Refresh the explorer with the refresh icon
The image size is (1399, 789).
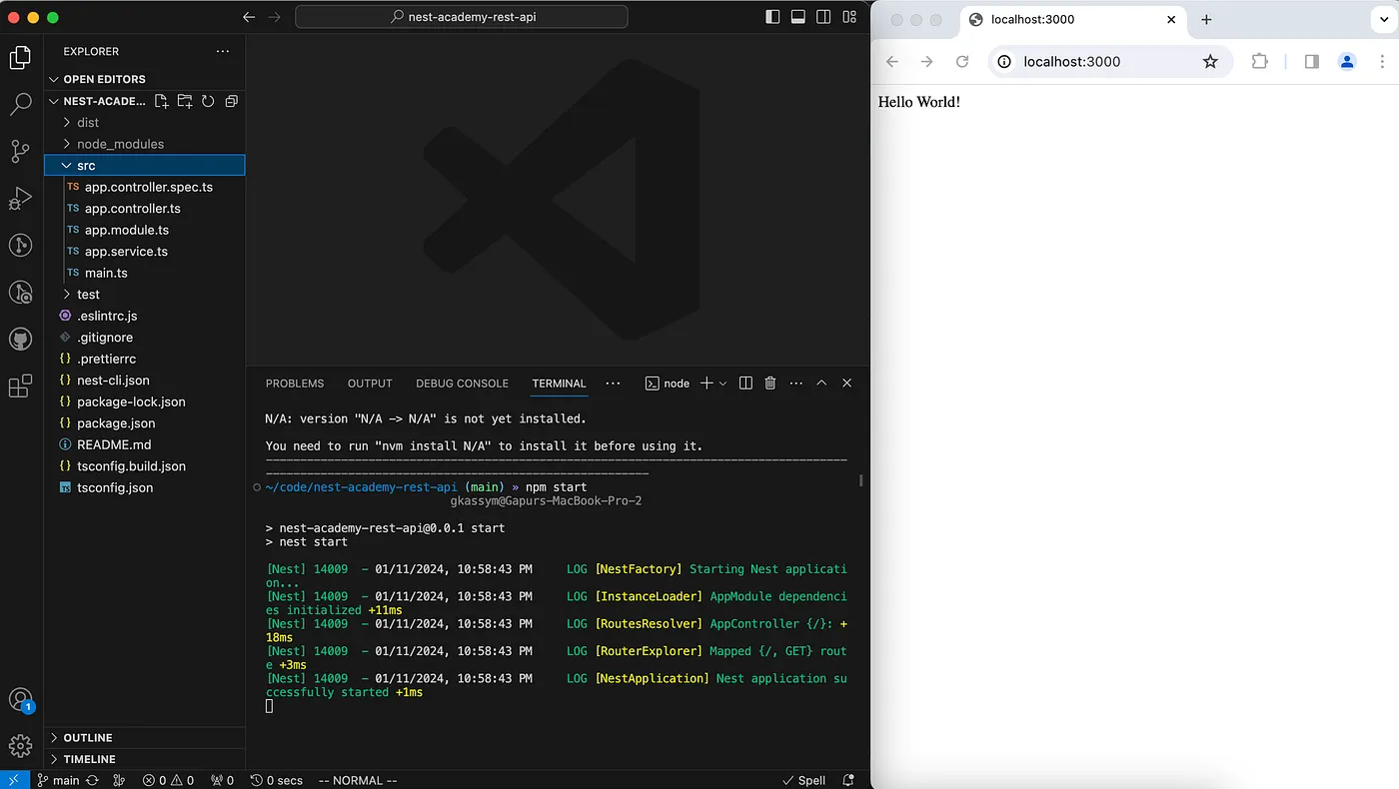[x=207, y=101]
